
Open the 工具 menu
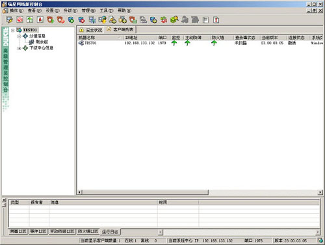coord(107,10)
